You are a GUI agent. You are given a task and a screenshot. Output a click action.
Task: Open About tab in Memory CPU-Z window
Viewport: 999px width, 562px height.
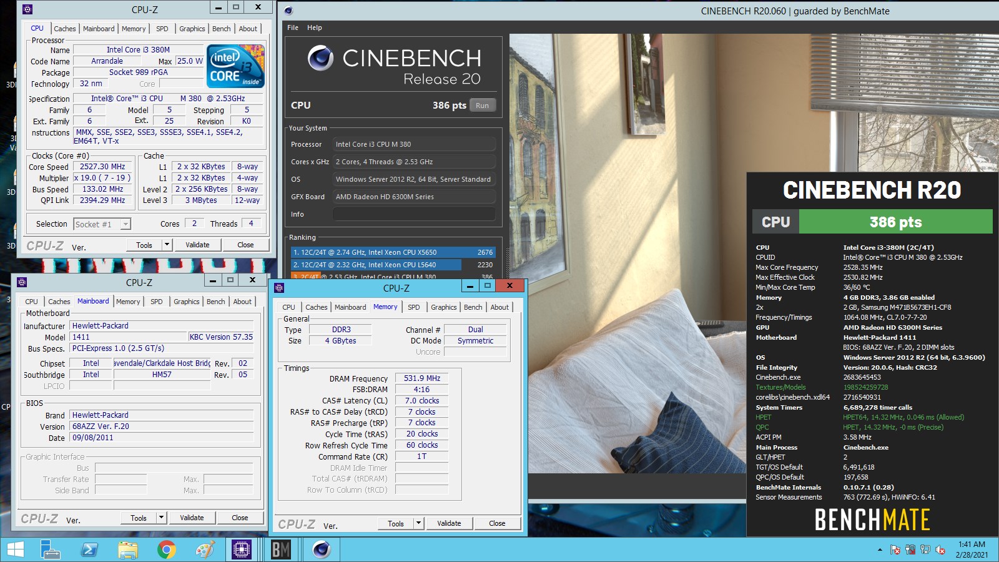(499, 307)
